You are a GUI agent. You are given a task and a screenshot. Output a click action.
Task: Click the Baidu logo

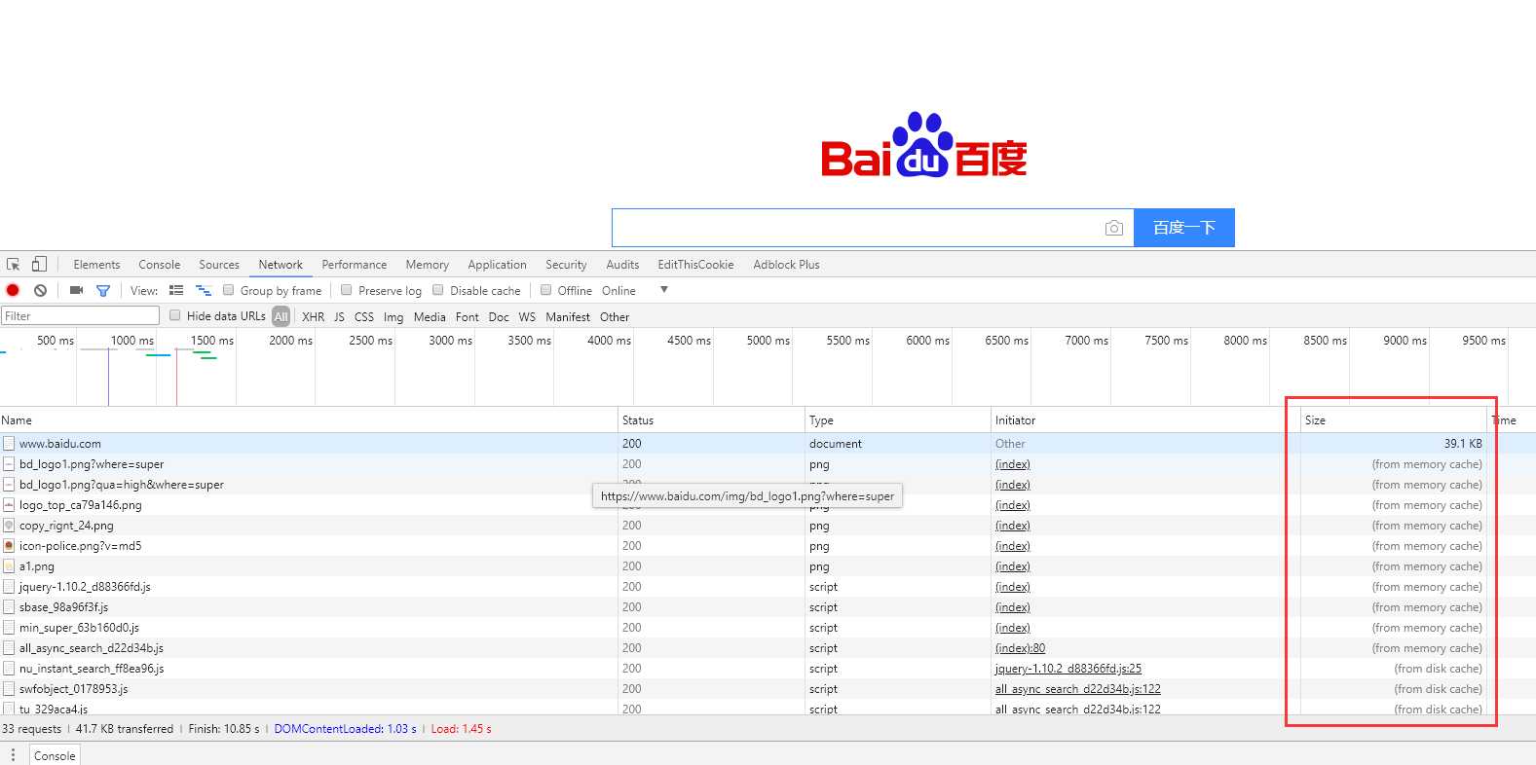[x=924, y=145]
